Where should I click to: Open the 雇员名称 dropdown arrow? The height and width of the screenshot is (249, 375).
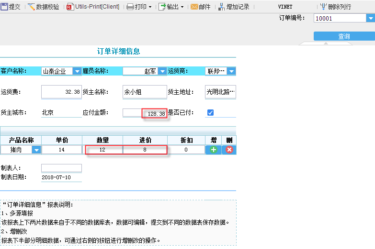(162, 71)
